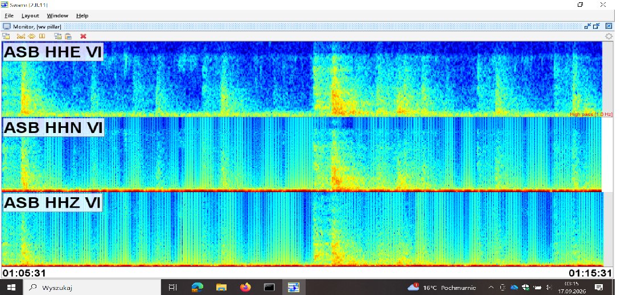Click the copy-to-clipboard overlapping windows icon
The image size is (621, 295).
58,36
